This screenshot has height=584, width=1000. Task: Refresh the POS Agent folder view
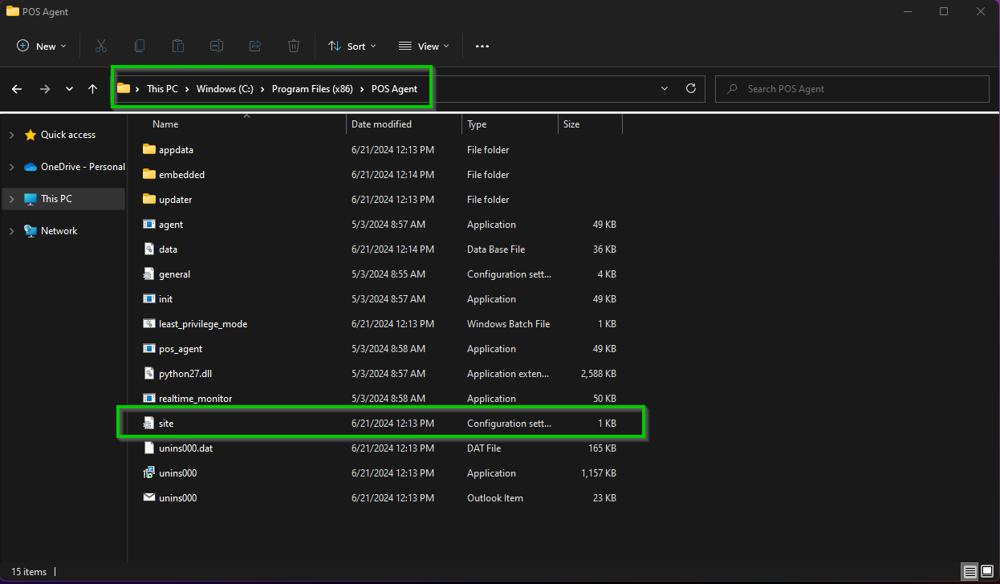click(x=690, y=89)
